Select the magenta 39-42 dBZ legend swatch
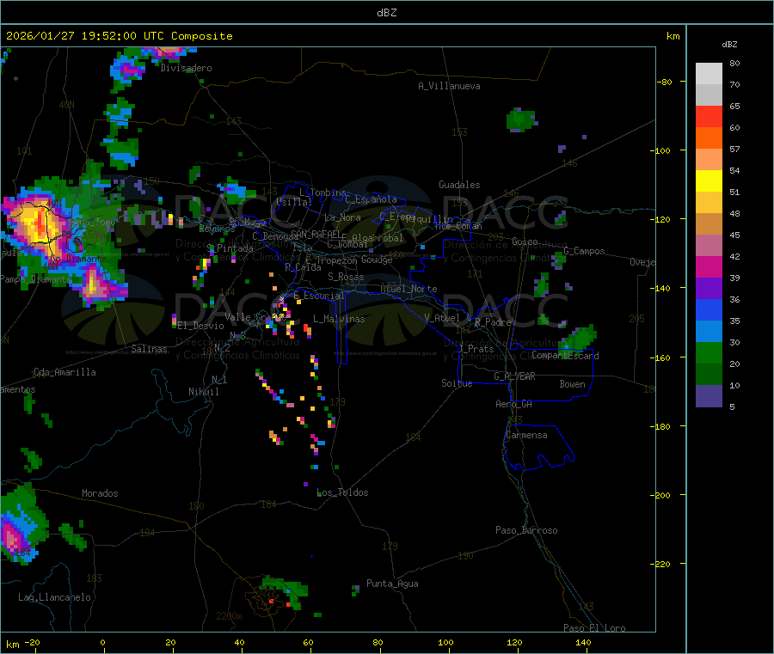Image resolution: width=774 pixels, height=654 pixels. click(709, 266)
